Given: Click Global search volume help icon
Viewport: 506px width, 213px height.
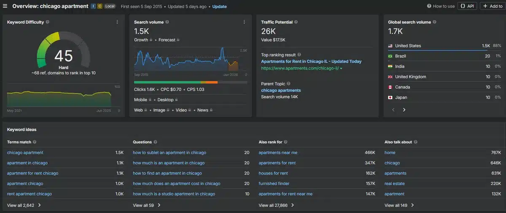Looking at the screenshot, I should pyautogui.click(x=434, y=22).
